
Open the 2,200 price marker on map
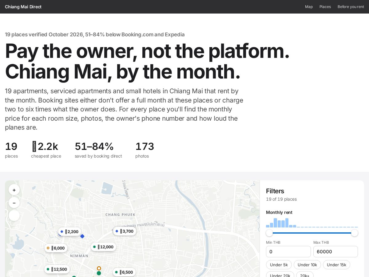[x=70, y=231]
